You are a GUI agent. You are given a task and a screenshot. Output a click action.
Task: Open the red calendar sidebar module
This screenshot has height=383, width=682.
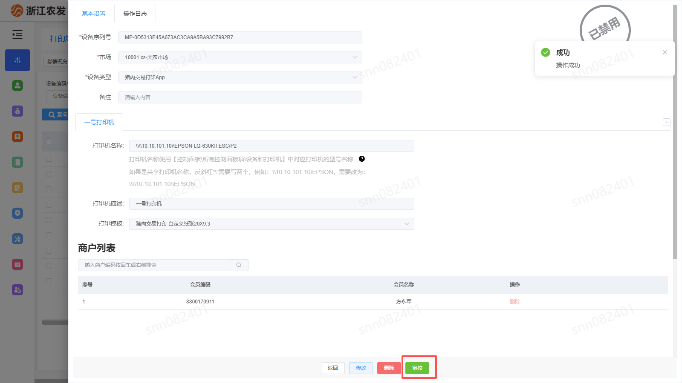coord(17,264)
